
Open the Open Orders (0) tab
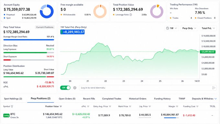pyautogui.click(x=67, y=99)
